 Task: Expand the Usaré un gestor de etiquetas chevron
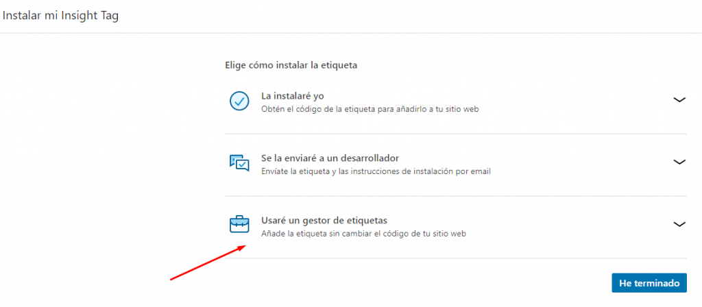coord(679,224)
